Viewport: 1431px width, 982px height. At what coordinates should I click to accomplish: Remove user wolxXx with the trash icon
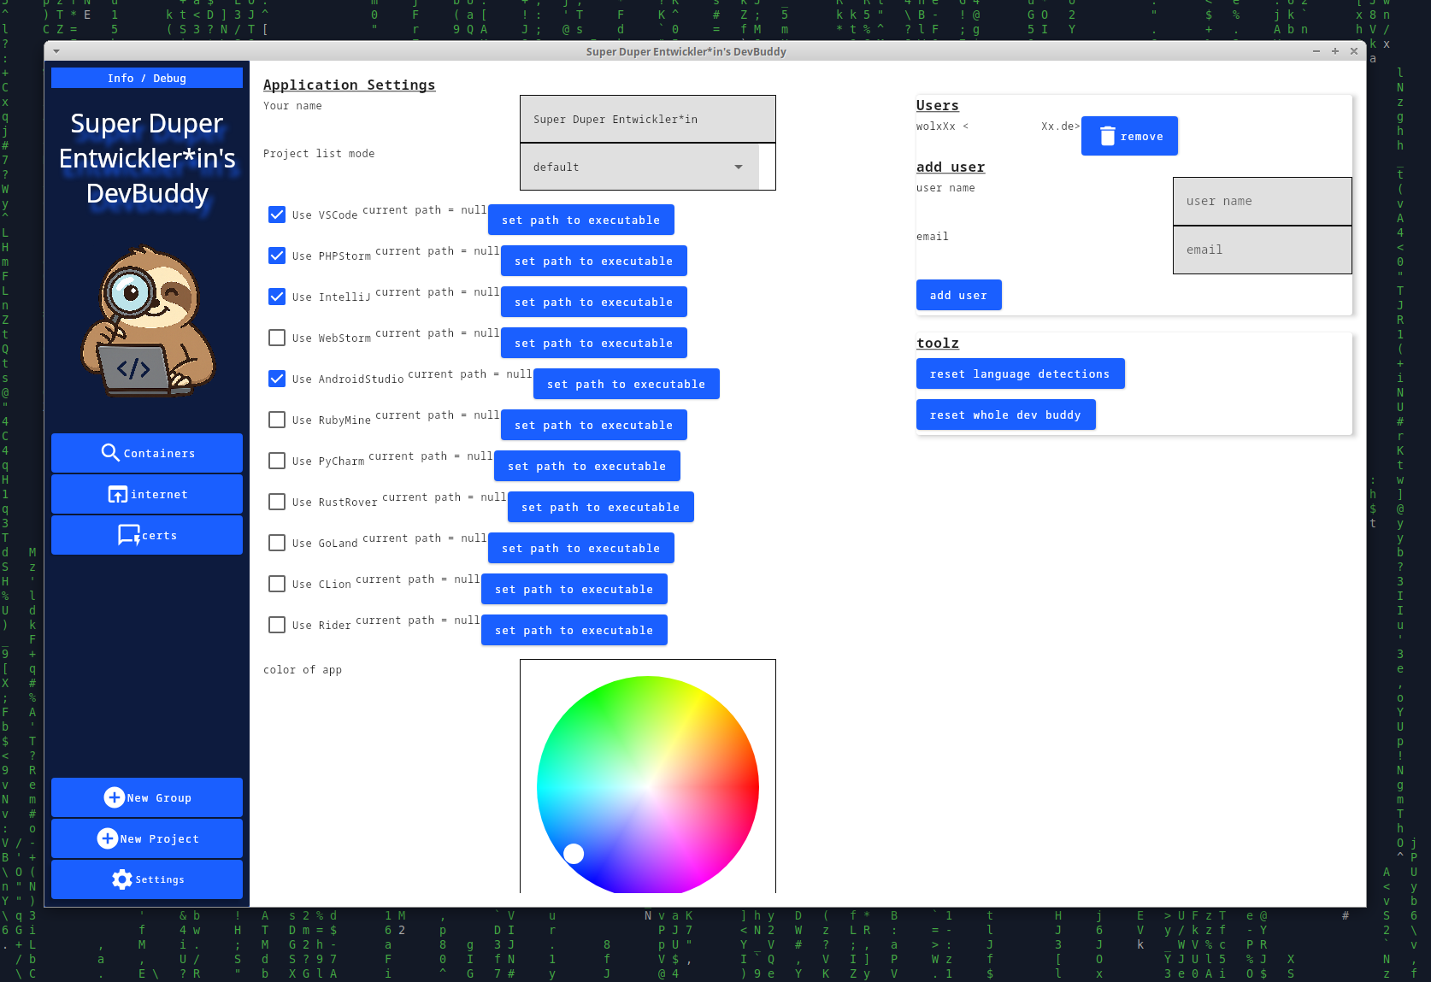1107,135
